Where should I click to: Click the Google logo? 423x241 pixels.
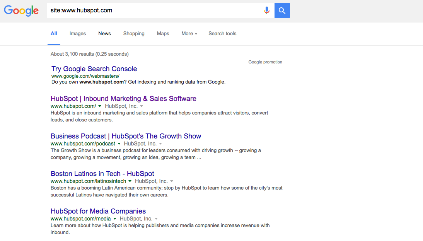pyautogui.click(x=21, y=10)
